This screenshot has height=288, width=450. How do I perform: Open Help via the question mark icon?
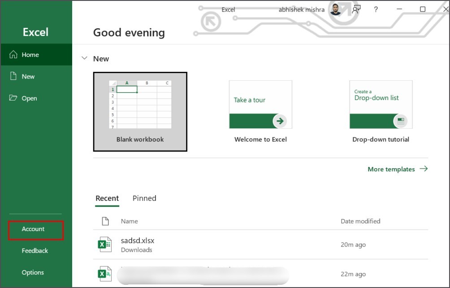click(376, 9)
